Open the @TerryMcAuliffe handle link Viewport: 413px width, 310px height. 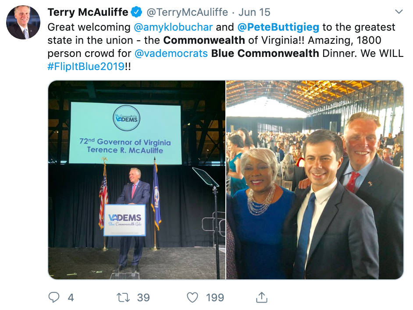[187, 12]
